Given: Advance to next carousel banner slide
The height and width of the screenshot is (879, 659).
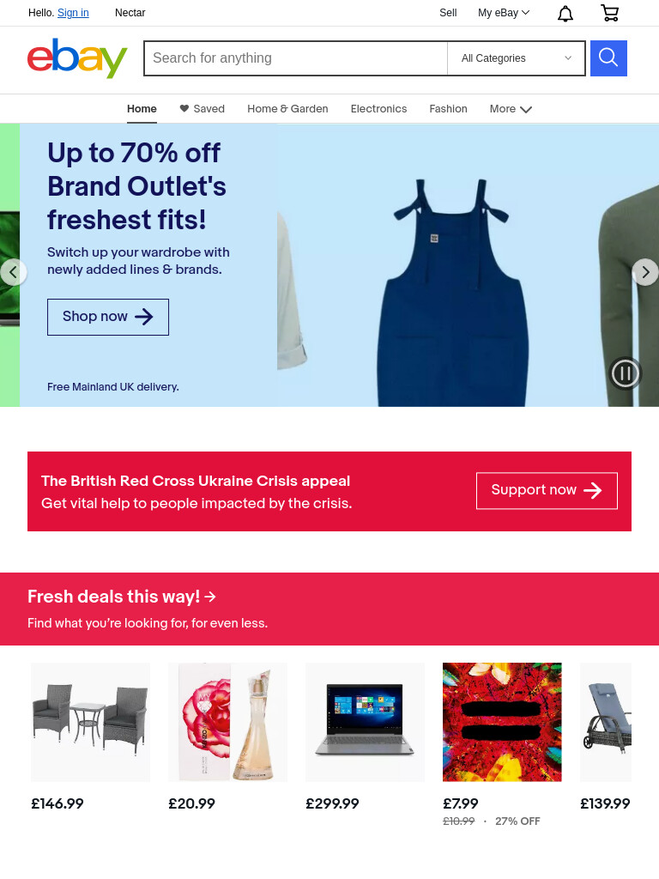Looking at the screenshot, I should point(645,272).
